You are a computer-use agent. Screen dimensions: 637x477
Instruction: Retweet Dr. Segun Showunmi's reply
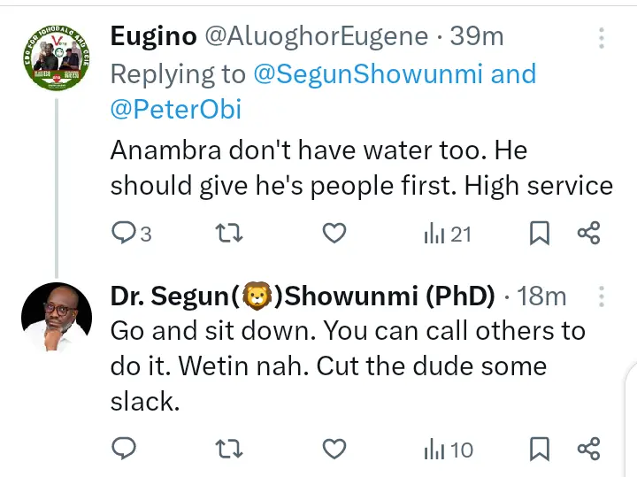[x=230, y=450]
